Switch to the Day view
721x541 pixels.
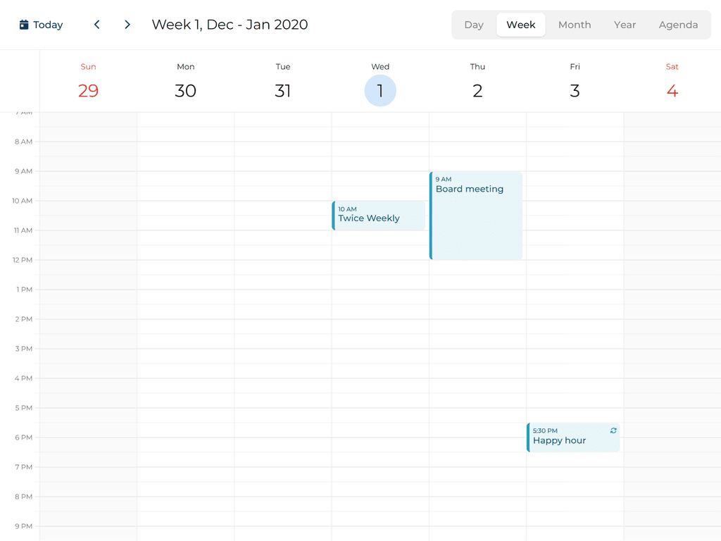473,24
